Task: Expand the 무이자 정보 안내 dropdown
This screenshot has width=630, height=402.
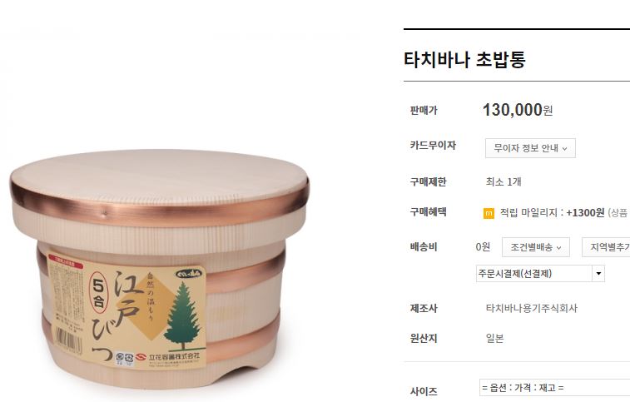Action: click(530, 148)
